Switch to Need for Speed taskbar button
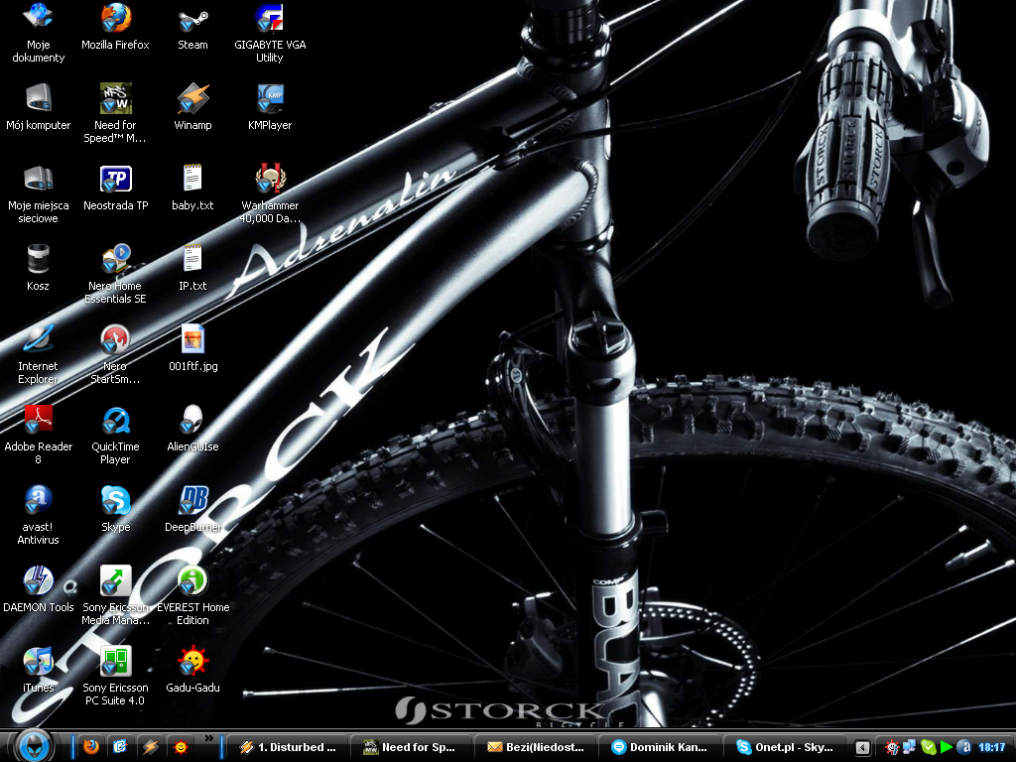 (412, 747)
